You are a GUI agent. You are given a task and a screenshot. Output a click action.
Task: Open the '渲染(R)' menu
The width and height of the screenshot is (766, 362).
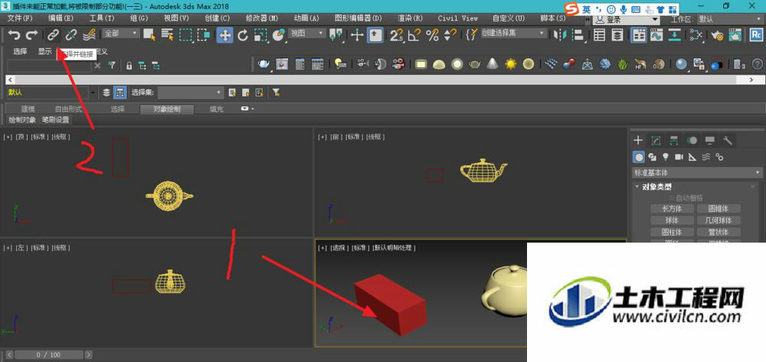pyautogui.click(x=411, y=18)
